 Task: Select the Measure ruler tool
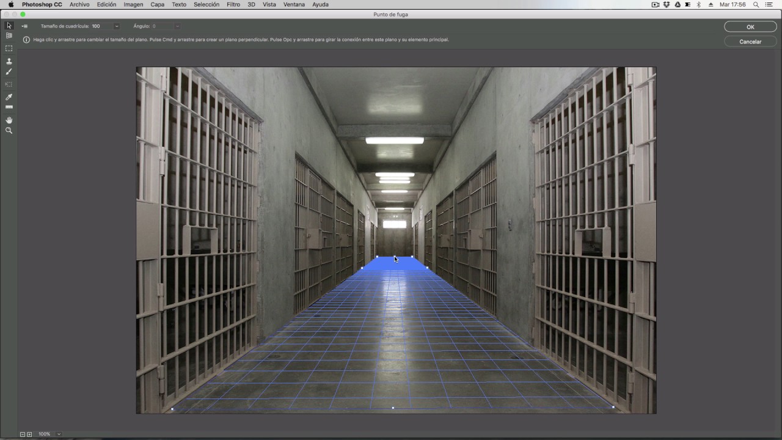pos(9,108)
